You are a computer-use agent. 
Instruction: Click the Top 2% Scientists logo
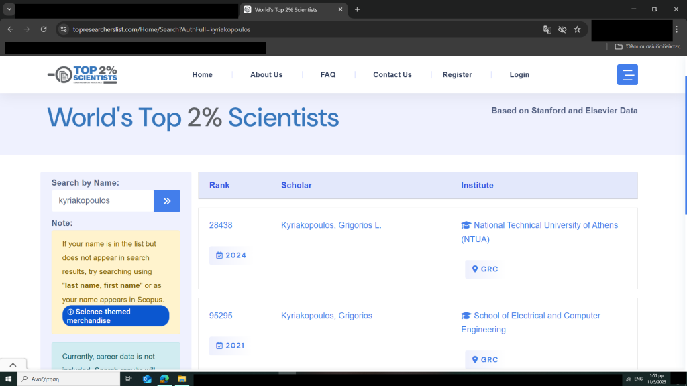[x=83, y=75]
